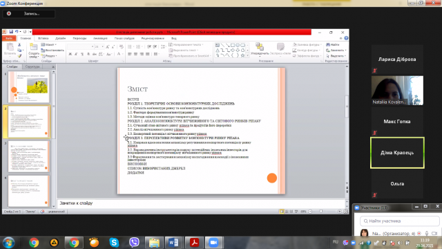The height and width of the screenshot is (249, 442).
Task: Select the star shape in shapes gallery
Action: 242,55
